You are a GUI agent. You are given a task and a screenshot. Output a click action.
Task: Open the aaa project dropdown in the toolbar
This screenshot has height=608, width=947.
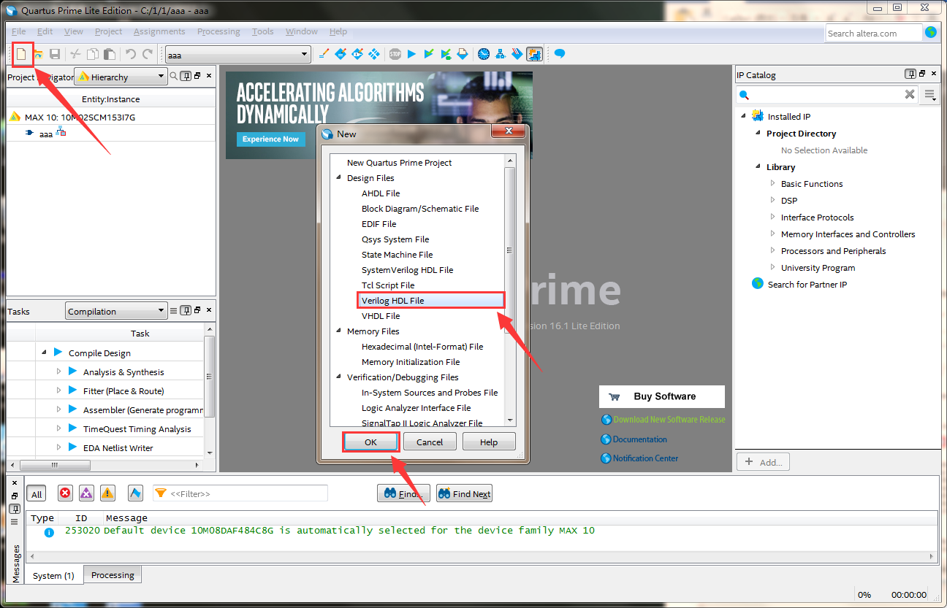click(x=238, y=55)
